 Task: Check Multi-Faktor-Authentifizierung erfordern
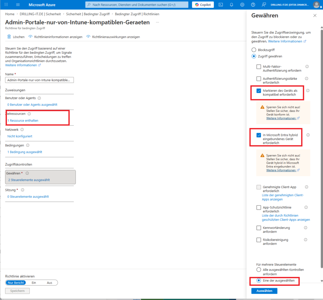click(x=259, y=67)
